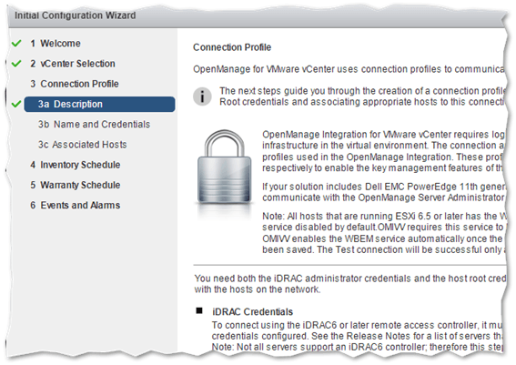Jump to step 6 Events and Alarms

click(75, 206)
